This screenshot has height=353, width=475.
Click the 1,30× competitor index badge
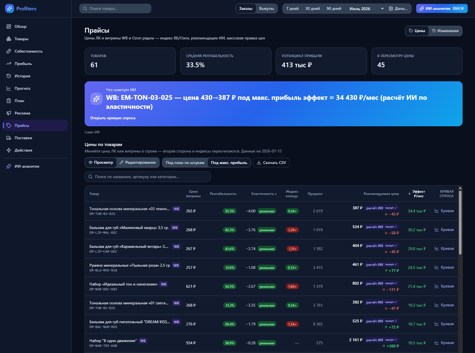coord(292,230)
